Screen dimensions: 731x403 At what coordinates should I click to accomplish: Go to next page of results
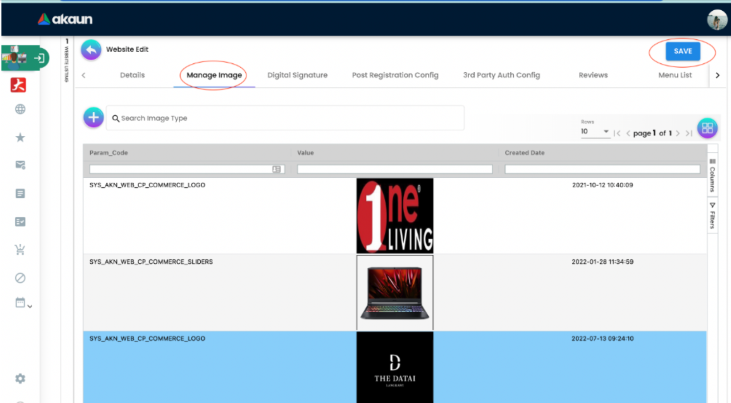click(x=678, y=133)
